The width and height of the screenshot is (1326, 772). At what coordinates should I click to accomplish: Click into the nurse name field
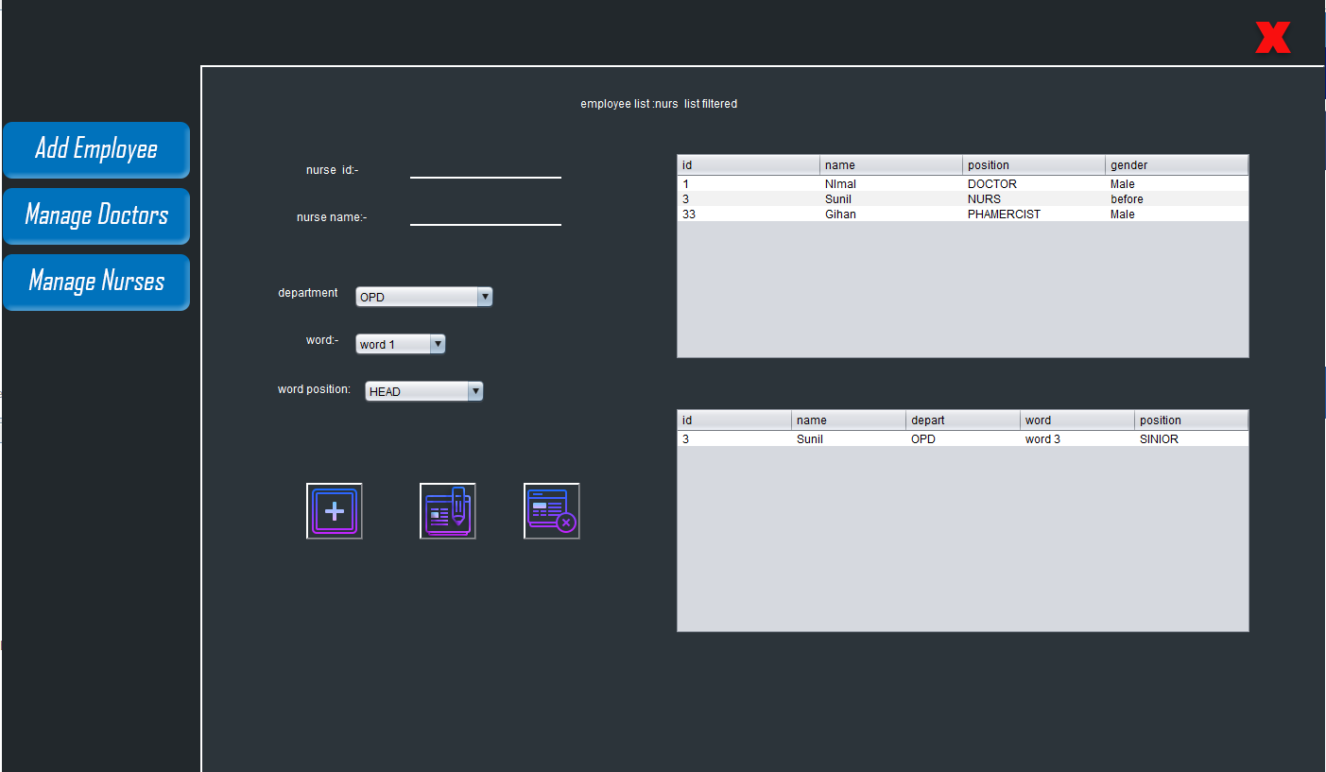(x=486, y=215)
